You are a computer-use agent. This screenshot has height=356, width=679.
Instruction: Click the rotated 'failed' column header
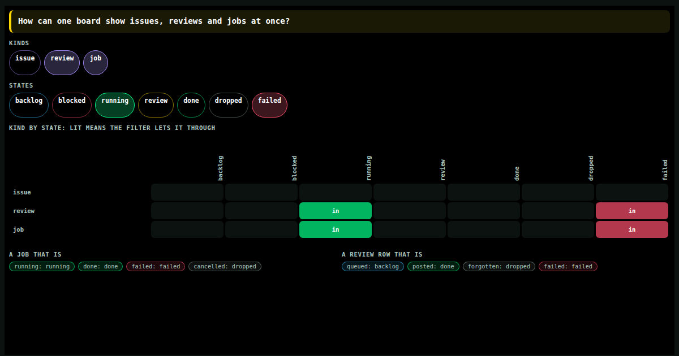pos(665,170)
